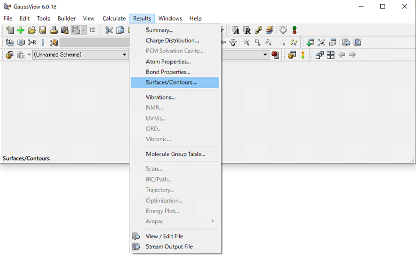Click the film strip Save Movie icon
Viewport: 416px width, 255px height.
coord(76,30)
